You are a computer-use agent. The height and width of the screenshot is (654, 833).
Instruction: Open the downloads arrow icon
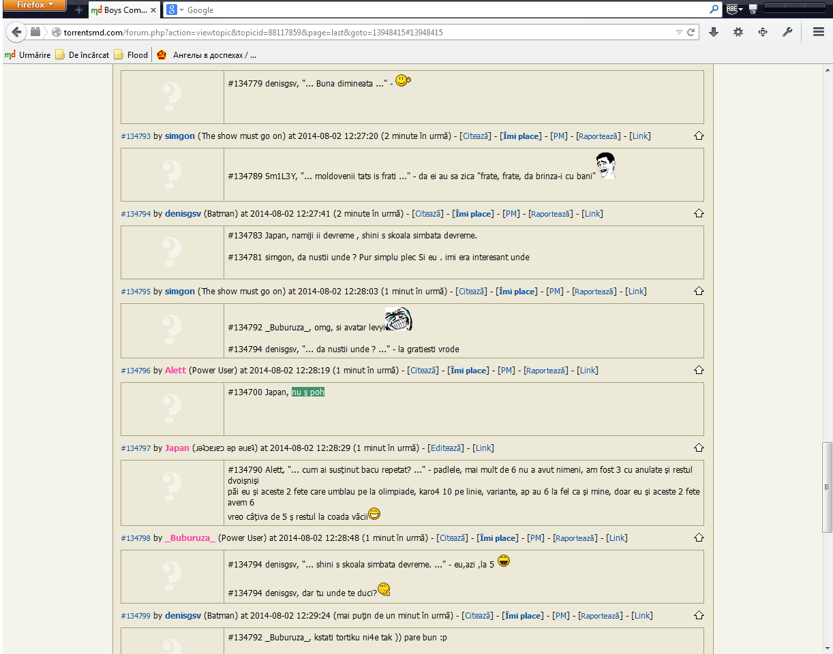714,32
